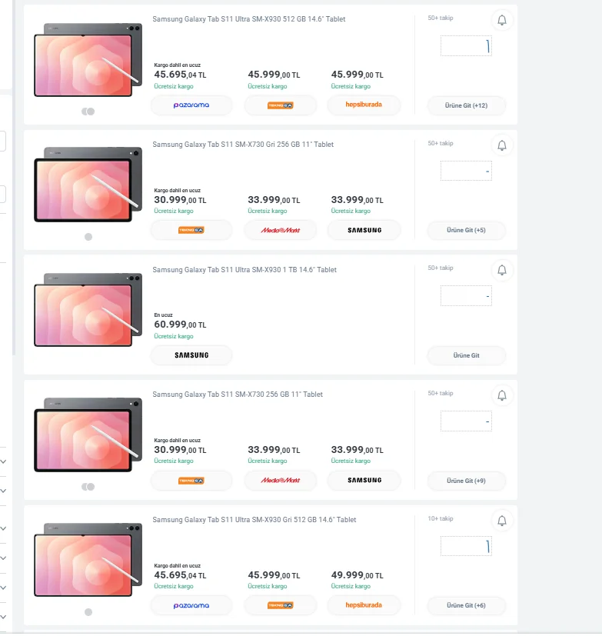Click "Ürüne Git (+5)" button
Viewport: 602px width, 636px height.
[467, 230]
